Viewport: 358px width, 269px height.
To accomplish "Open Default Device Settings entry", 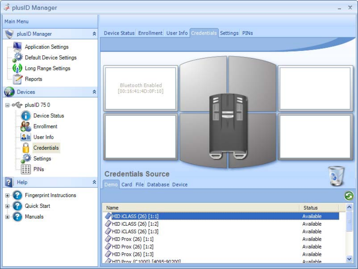I will (51, 58).
